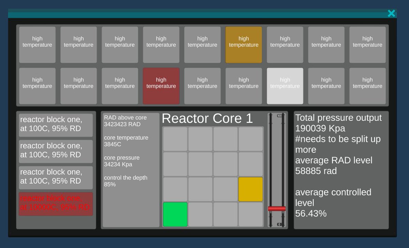This screenshot has height=248, width=409.
Task: Click the RAD above core 3423423 RAD reading
Action: (125, 121)
